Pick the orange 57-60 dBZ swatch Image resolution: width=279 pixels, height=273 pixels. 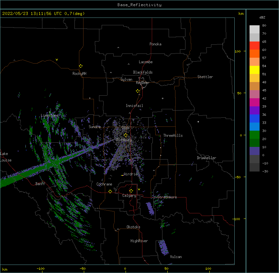click(x=254, y=53)
